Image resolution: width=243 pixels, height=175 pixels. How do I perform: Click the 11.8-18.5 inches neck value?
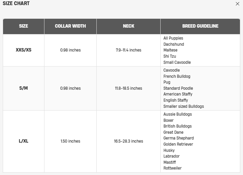tap(129, 88)
